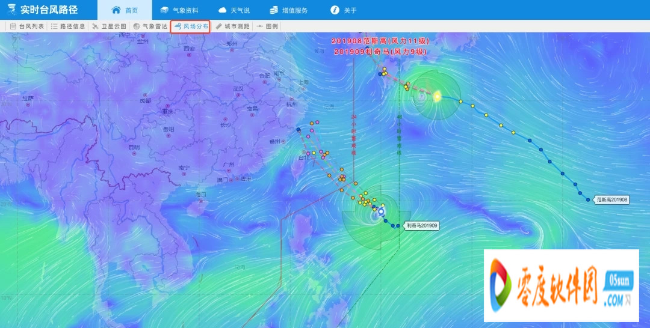The width and height of the screenshot is (650, 328).
Task: Open the 首页 home tab
Action: click(125, 10)
